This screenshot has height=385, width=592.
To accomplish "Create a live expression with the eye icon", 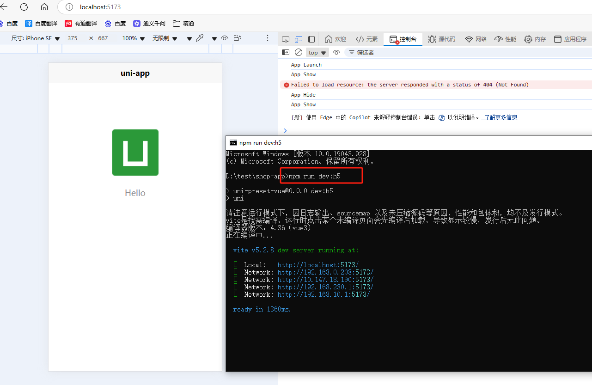I will [x=336, y=52].
